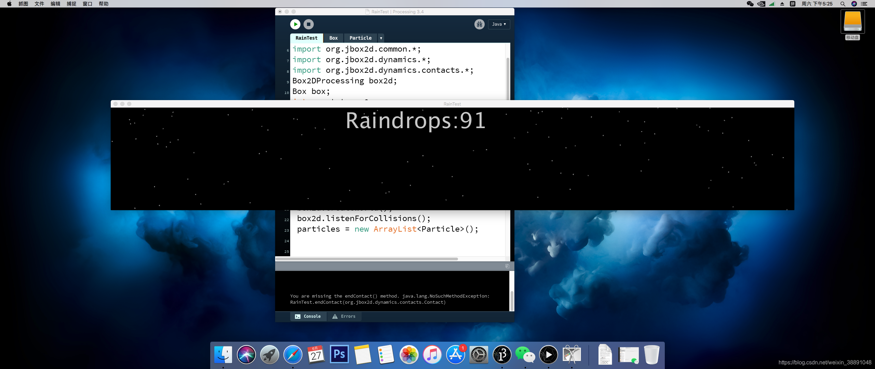The width and height of the screenshot is (875, 369).
Task: Stop the running sketch
Action: [x=309, y=24]
